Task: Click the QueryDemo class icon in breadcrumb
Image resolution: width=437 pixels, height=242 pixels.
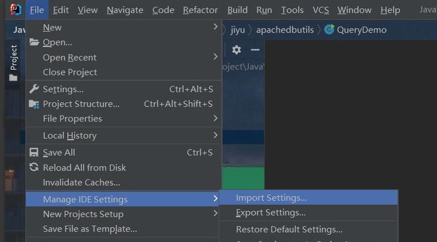Action: 329,30
